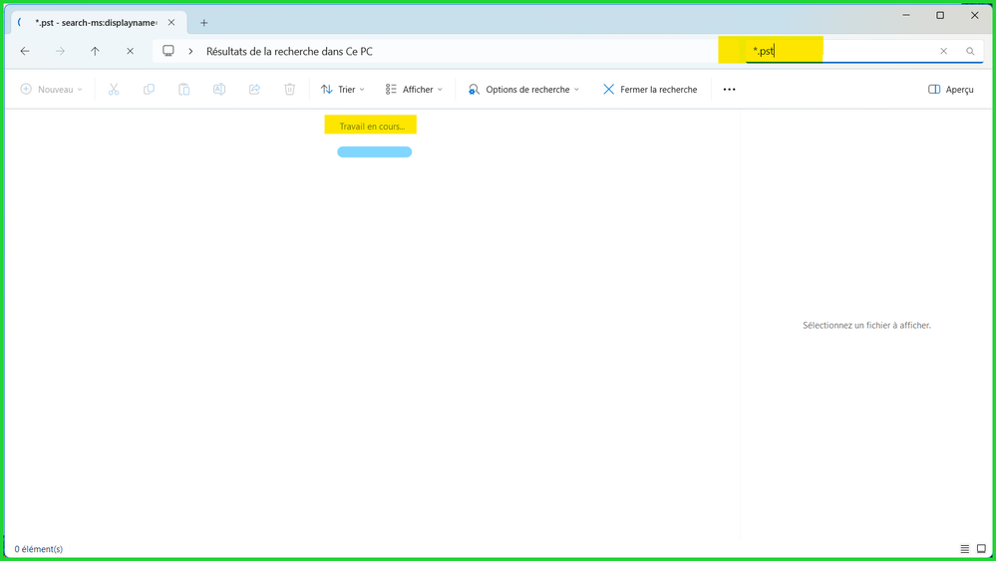996x561 pixels.
Task: Click the Share icon in toolbar
Action: [254, 90]
